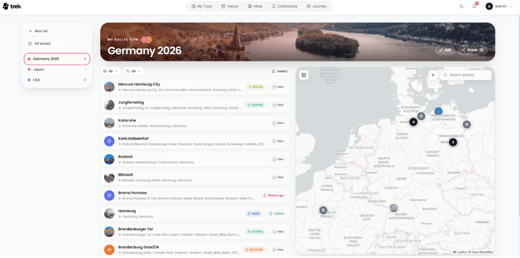Viewport: 520px width, 258px height.
Task: Switch to the Atlas tab
Action: pos(255,7)
